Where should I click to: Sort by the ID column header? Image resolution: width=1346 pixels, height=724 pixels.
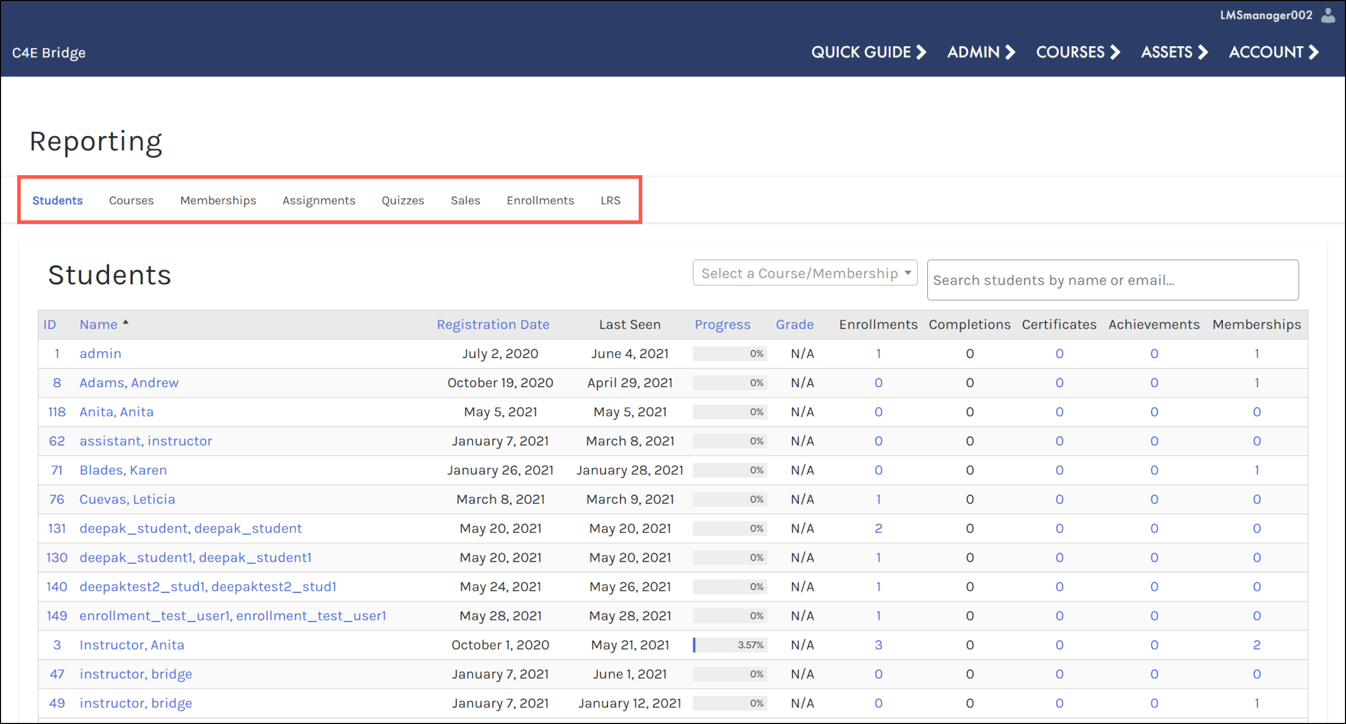(x=50, y=325)
